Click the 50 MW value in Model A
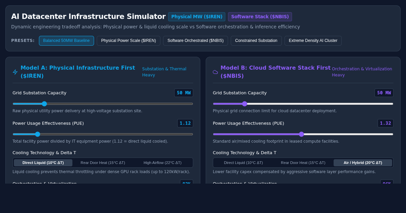406x213 pixels. pos(184,93)
